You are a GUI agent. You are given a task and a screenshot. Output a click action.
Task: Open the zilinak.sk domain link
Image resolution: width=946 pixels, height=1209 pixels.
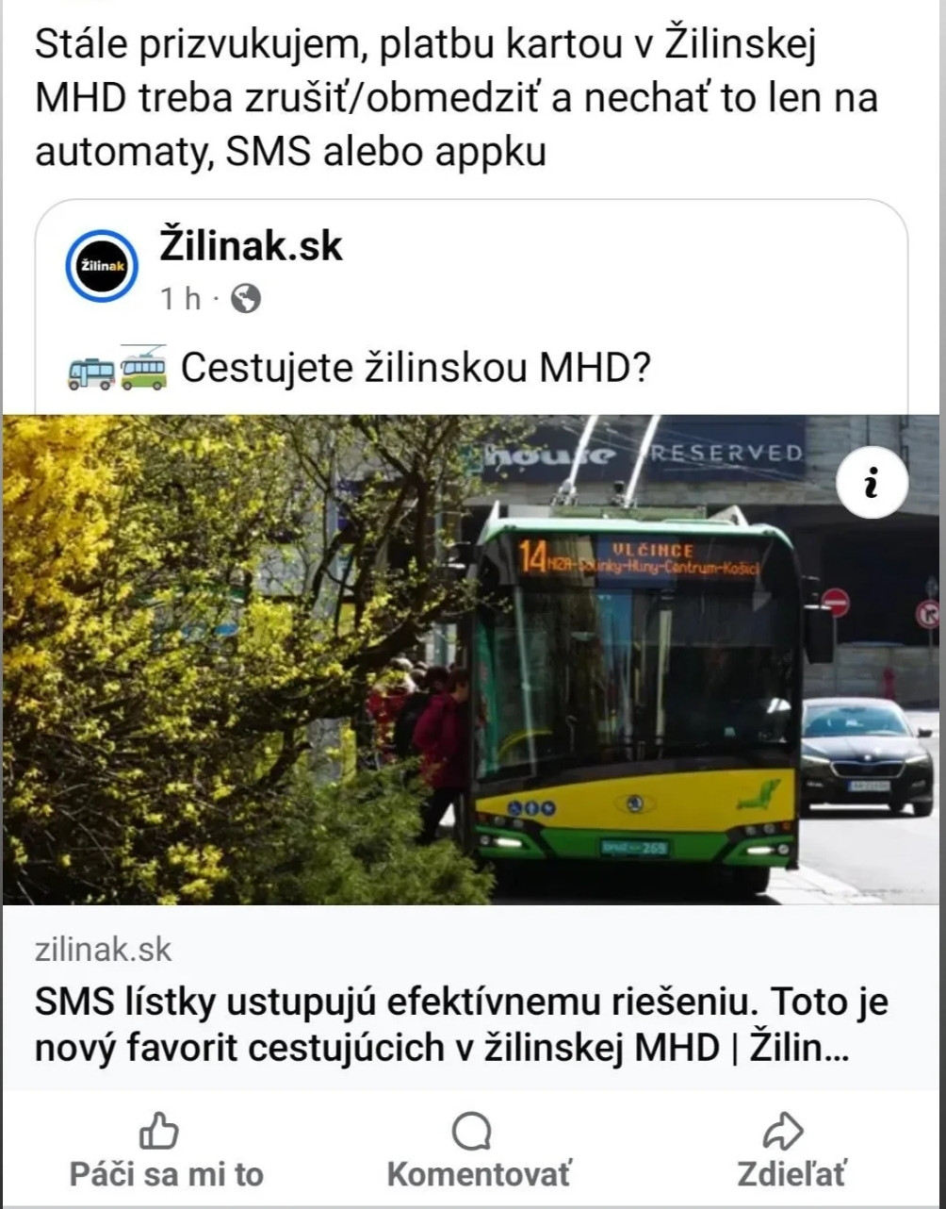pyautogui.click(x=104, y=949)
